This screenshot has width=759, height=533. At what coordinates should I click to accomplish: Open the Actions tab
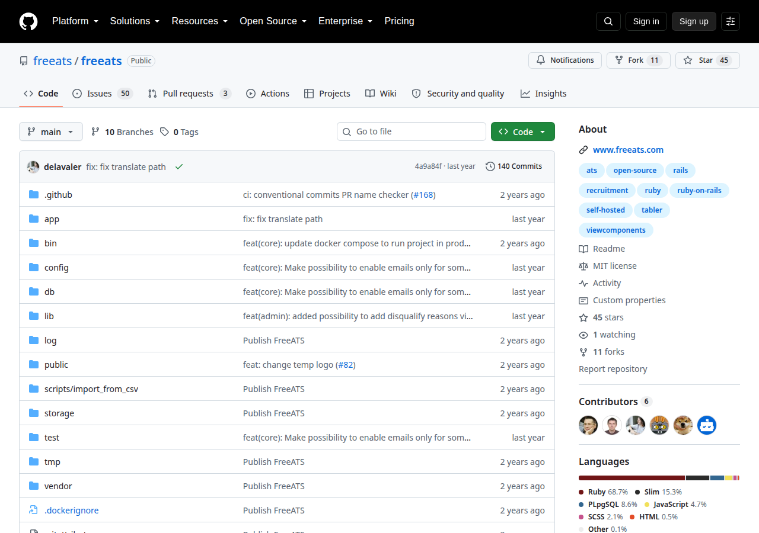pyautogui.click(x=267, y=94)
